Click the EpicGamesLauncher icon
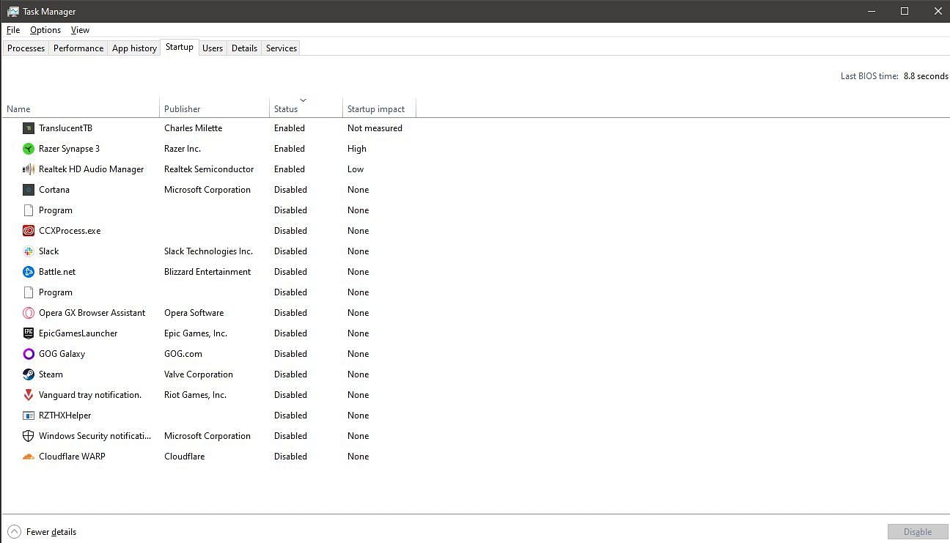950x543 pixels. (29, 333)
